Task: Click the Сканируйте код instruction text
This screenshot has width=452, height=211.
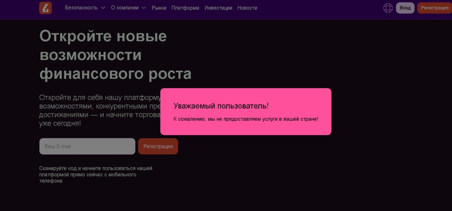Action: click(x=96, y=174)
